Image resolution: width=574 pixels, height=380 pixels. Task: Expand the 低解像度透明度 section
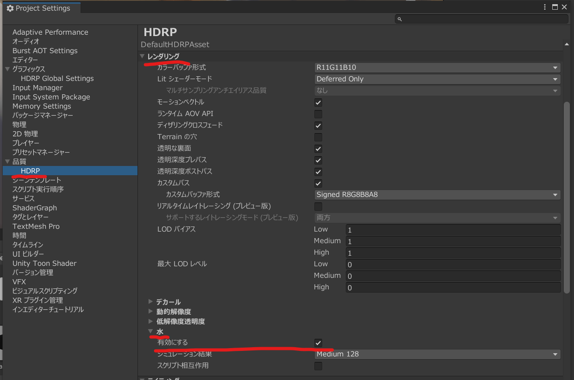[x=150, y=321]
